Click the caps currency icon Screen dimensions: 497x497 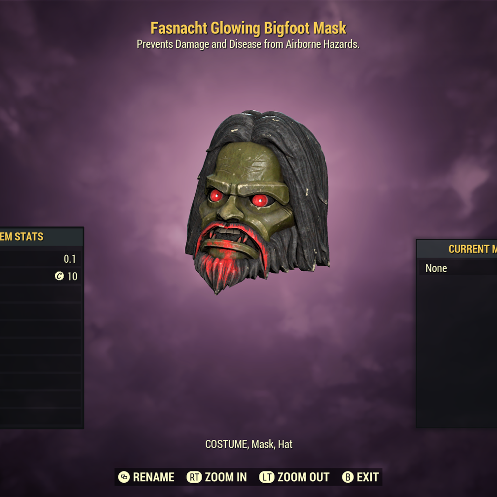coord(59,276)
